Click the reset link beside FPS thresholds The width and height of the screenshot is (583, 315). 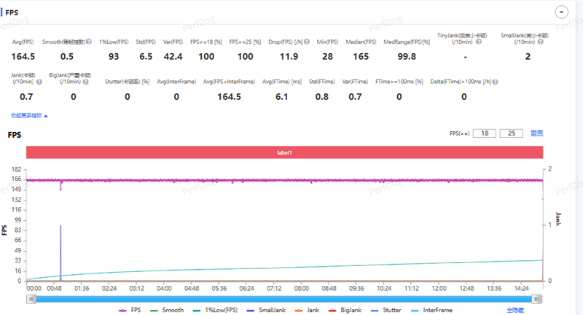click(x=536, y=133)
